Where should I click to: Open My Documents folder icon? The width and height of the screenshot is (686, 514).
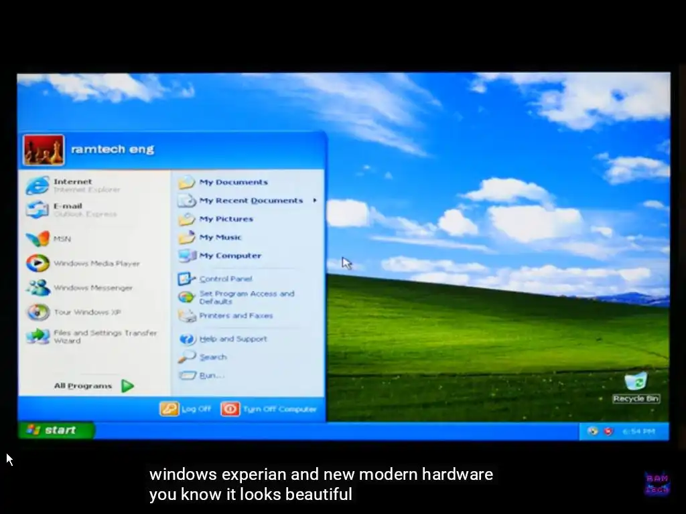pos(187,182)
